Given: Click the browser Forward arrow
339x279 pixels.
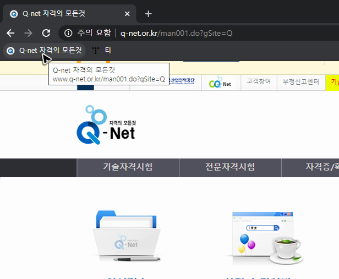Looking at the screenshot, I should pyautogui.click(x=28, y=33).
